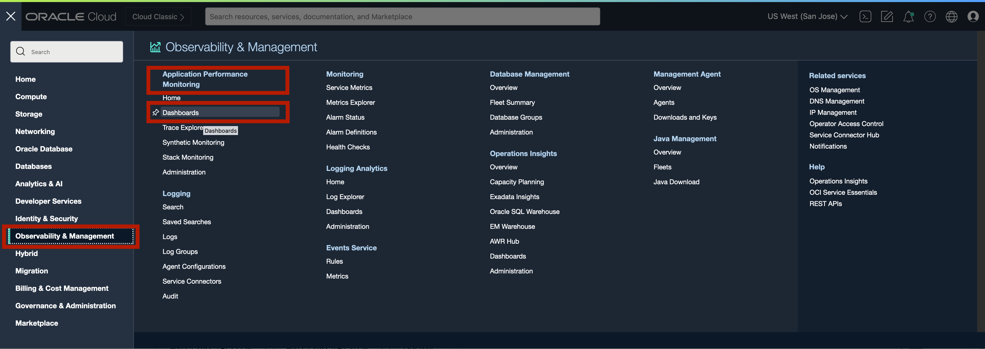
Task: Open the Identity & Security menu
Action: tap(46, 218)
